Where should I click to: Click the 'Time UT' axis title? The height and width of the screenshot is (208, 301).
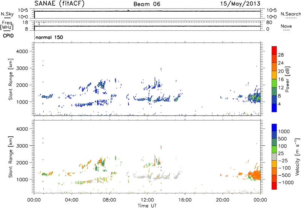pyautogui.click(x=147, y=206)
